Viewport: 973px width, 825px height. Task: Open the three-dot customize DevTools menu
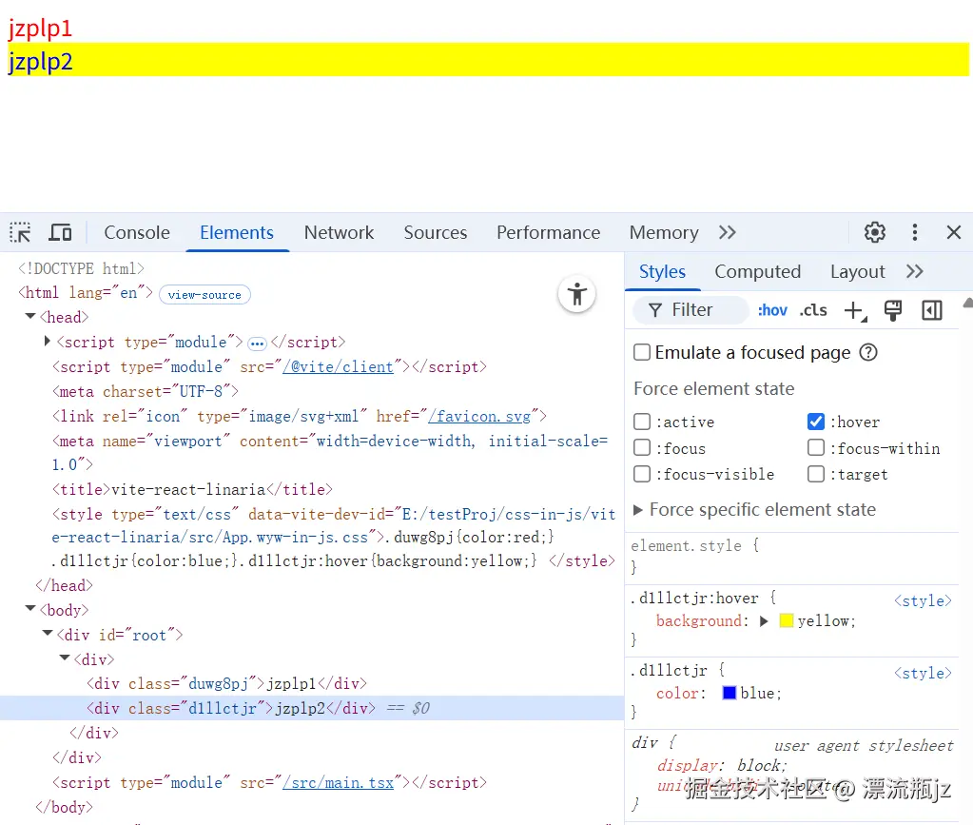click(x=914, y=231)
